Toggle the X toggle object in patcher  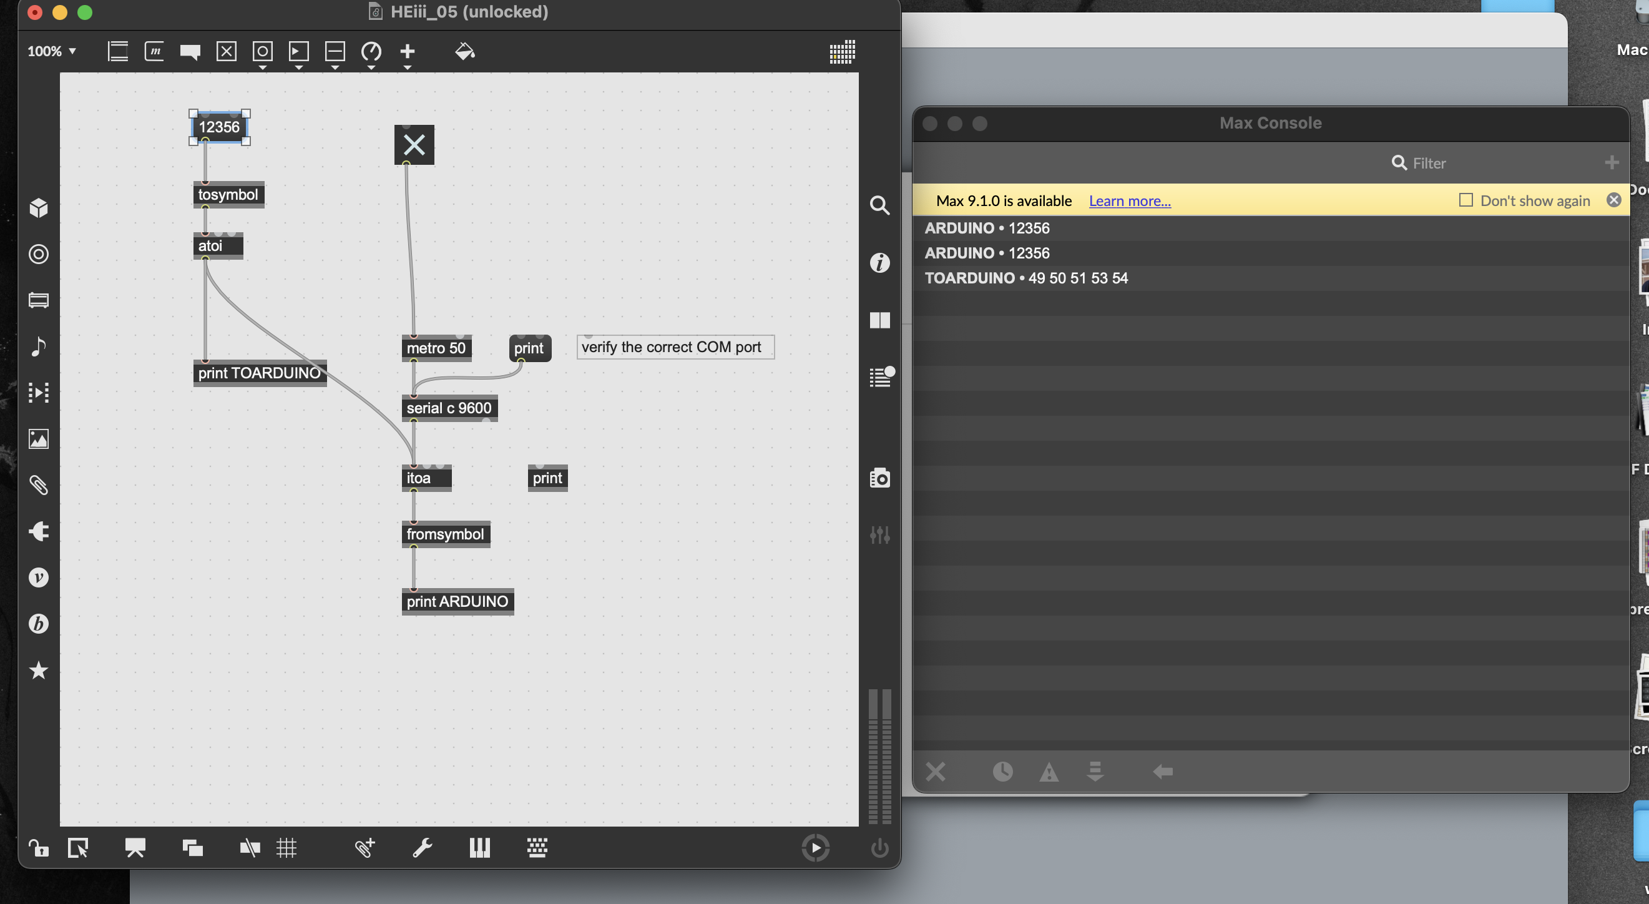pyautogui.click(x=414, y=145)
